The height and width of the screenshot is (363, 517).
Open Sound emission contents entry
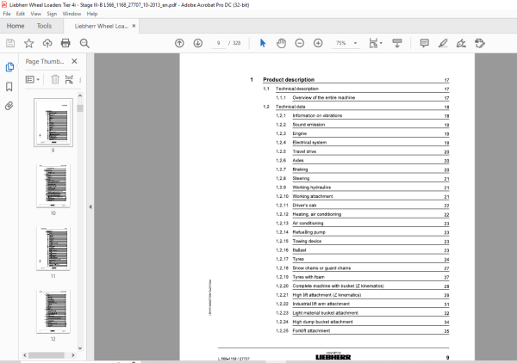308,125
